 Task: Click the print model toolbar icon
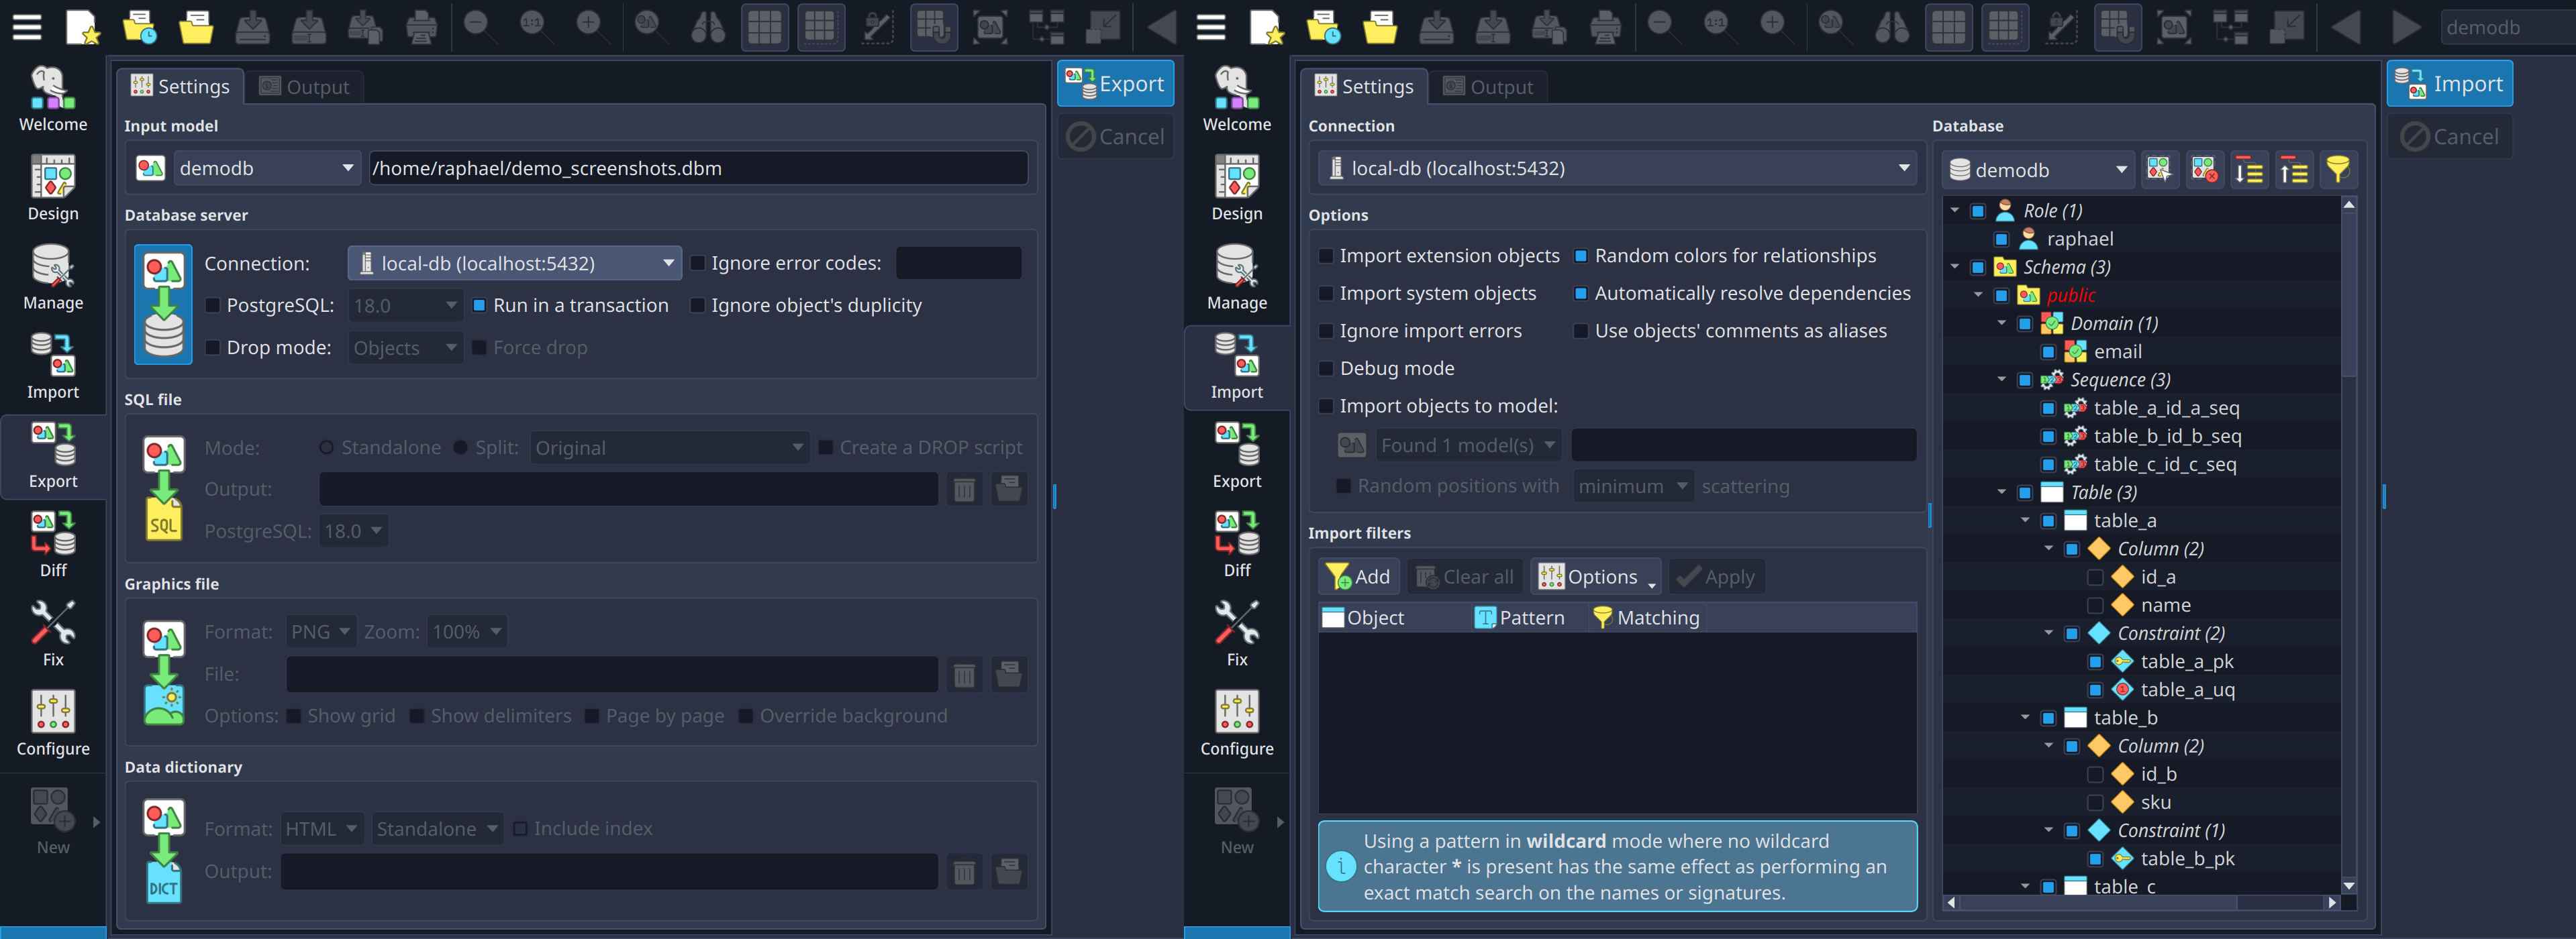pos(422,27)
